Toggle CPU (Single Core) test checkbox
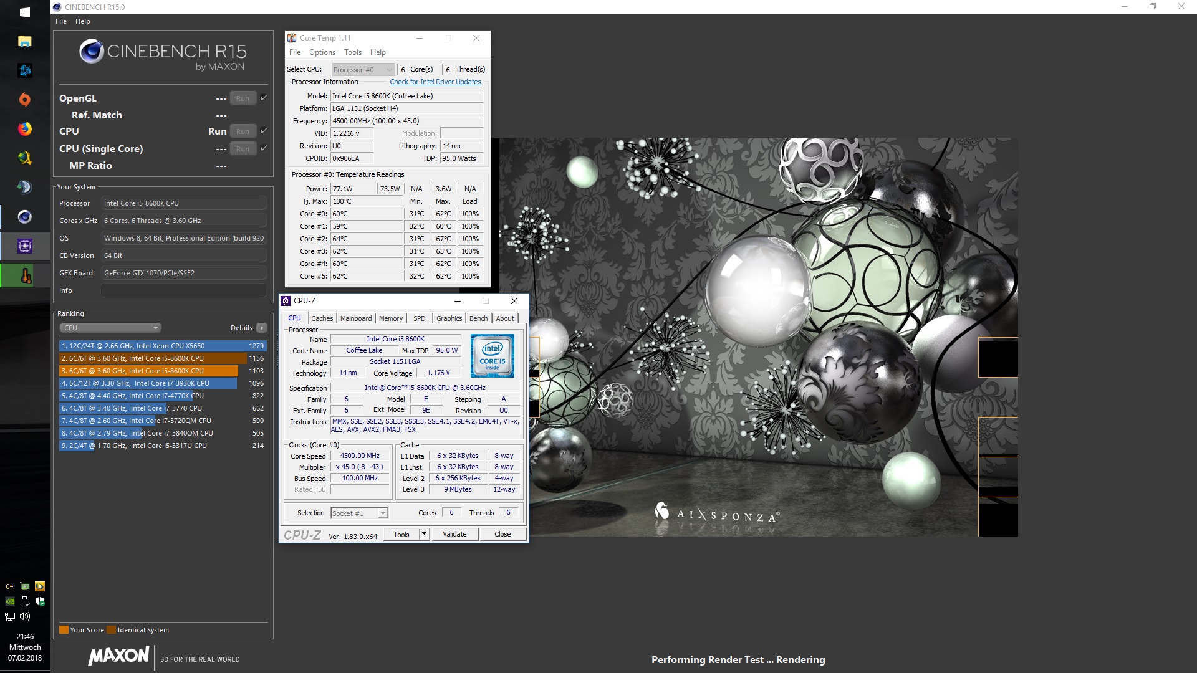Screen dimensions: 1197x673 click(264, 148)
